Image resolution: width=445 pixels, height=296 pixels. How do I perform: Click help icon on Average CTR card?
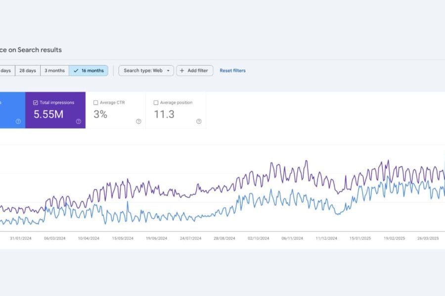[x=138, y=121]
